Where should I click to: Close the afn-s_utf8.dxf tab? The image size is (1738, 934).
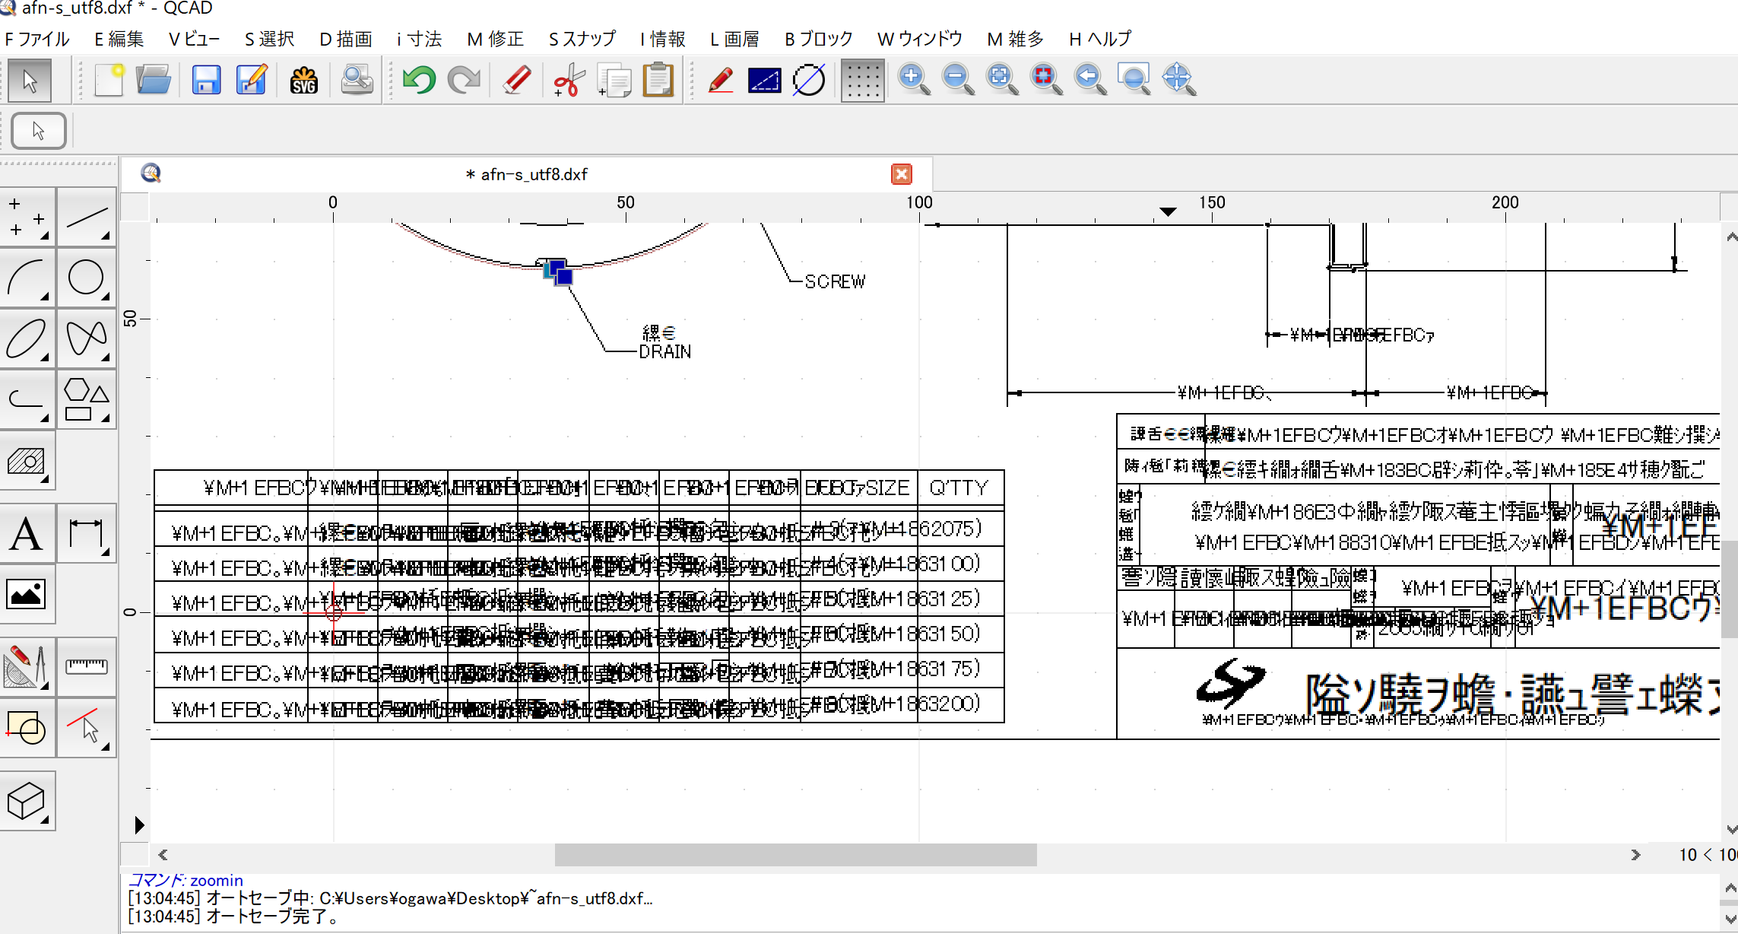[902, 174]
